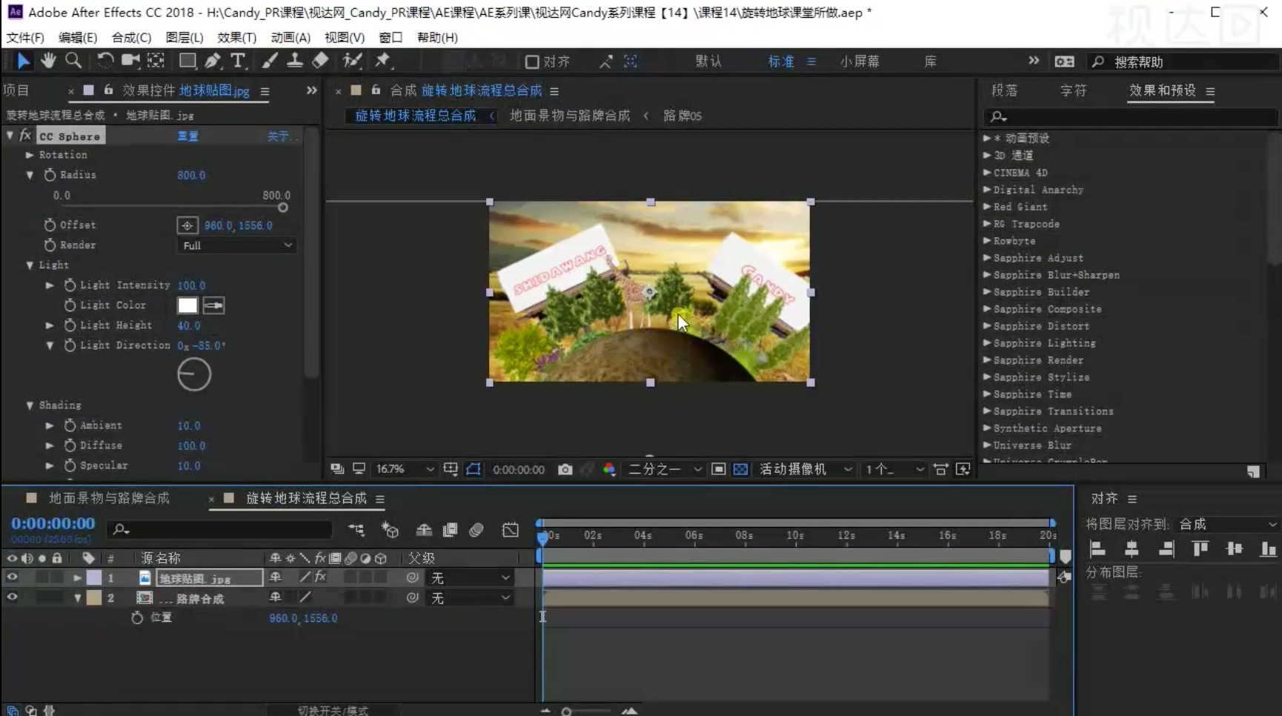Image resolution: width=1282 pixels, height=716 pixels.
Task: Select the Eraser tool
Action: pos(320,61)
